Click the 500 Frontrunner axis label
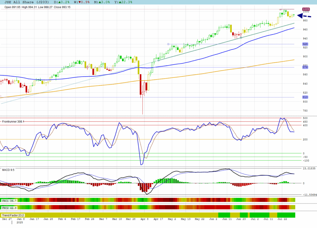This screenshot has height=228, width=317. pos(305,118)
